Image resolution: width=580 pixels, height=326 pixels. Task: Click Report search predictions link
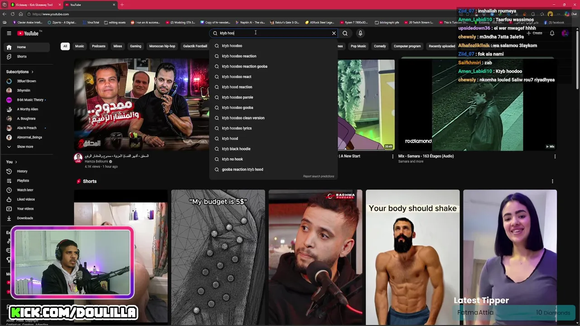click(319, 176)
